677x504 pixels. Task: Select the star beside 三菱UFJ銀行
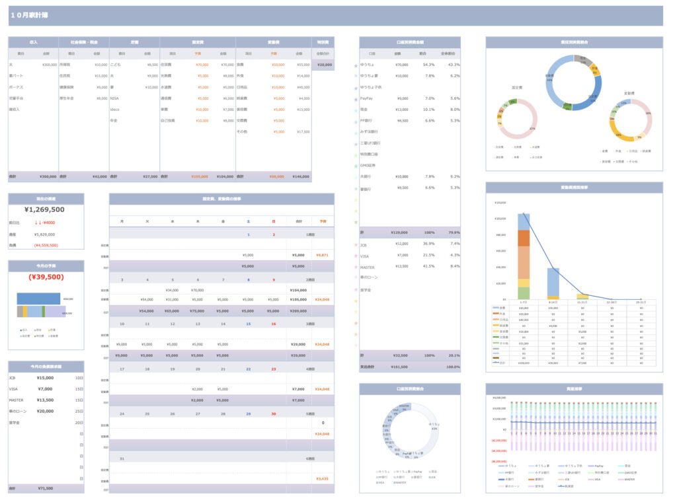click(x=356, y=144)
